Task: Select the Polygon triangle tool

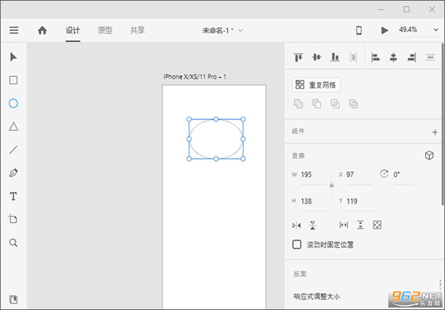Action: click(x=13, y=126)
